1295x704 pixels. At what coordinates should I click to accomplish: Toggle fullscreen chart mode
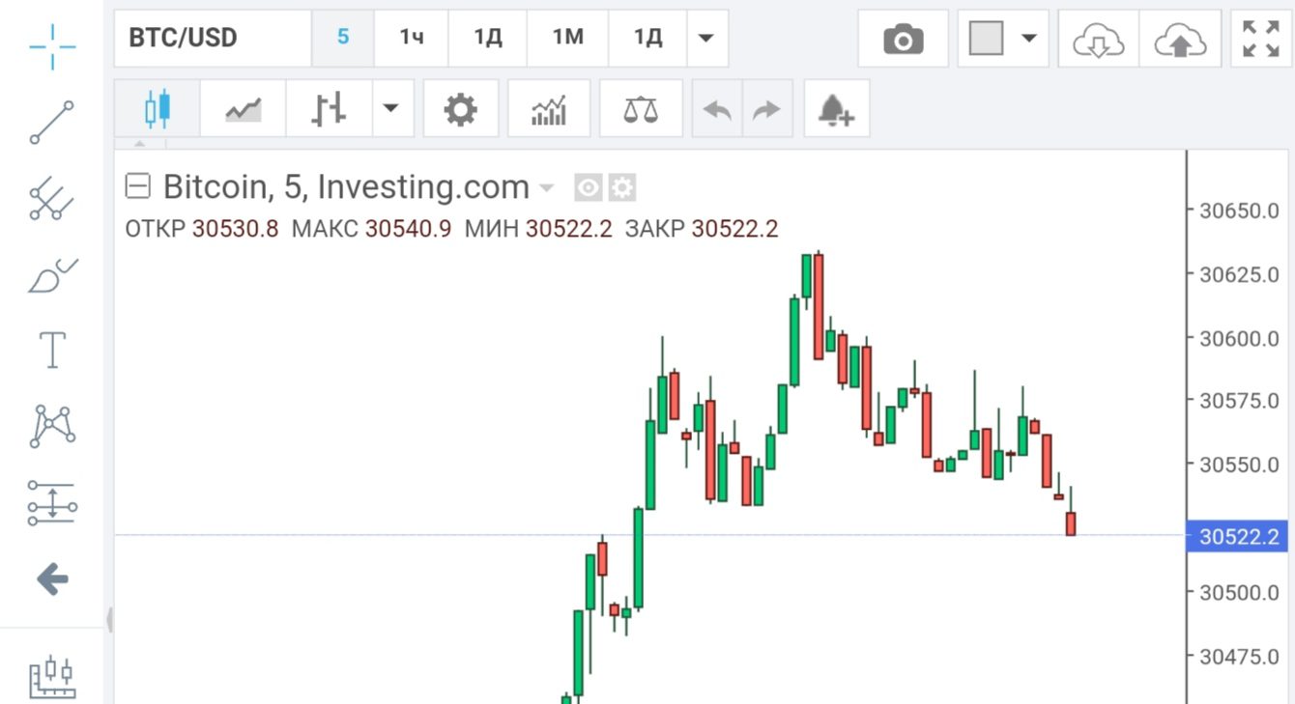point(1260,40)
